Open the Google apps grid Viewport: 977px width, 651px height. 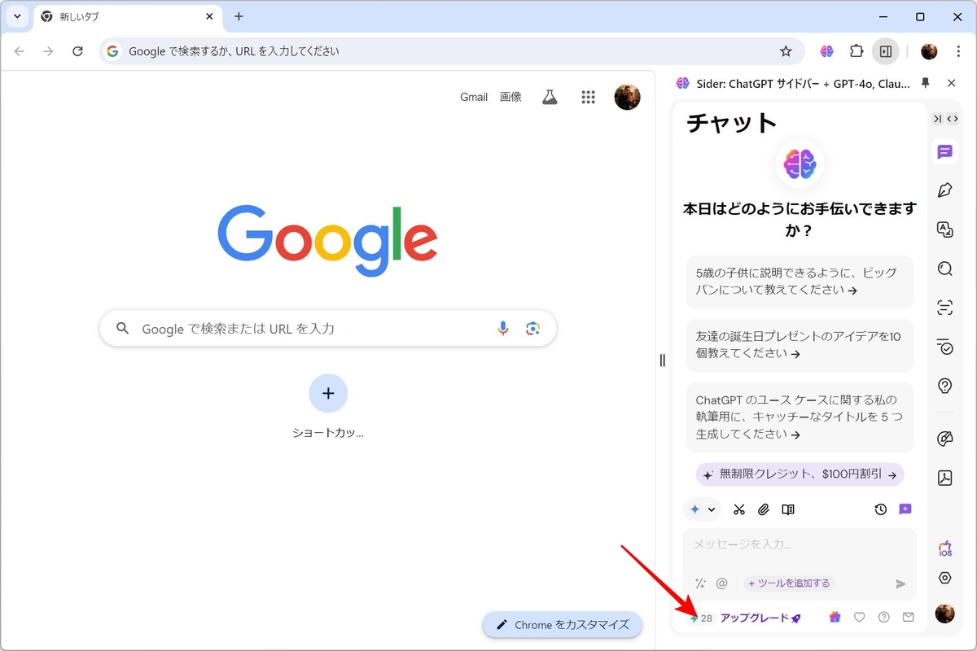tap(589, 97)
